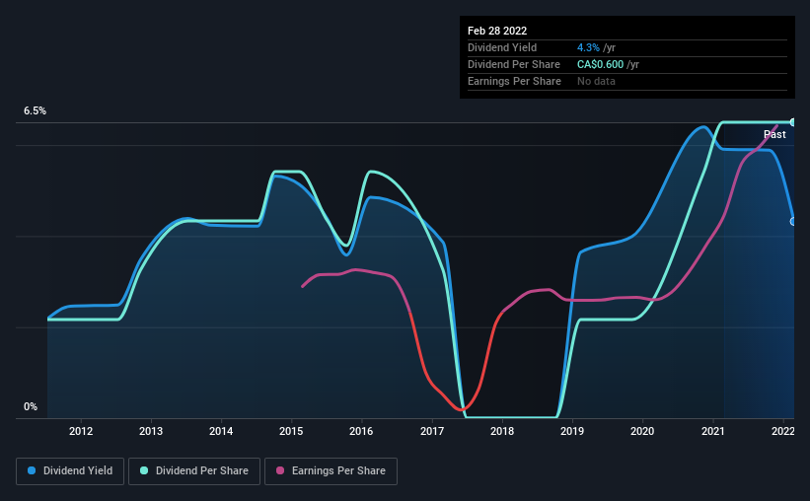Click the 2013 x-axis label

[x=151, y=431]
